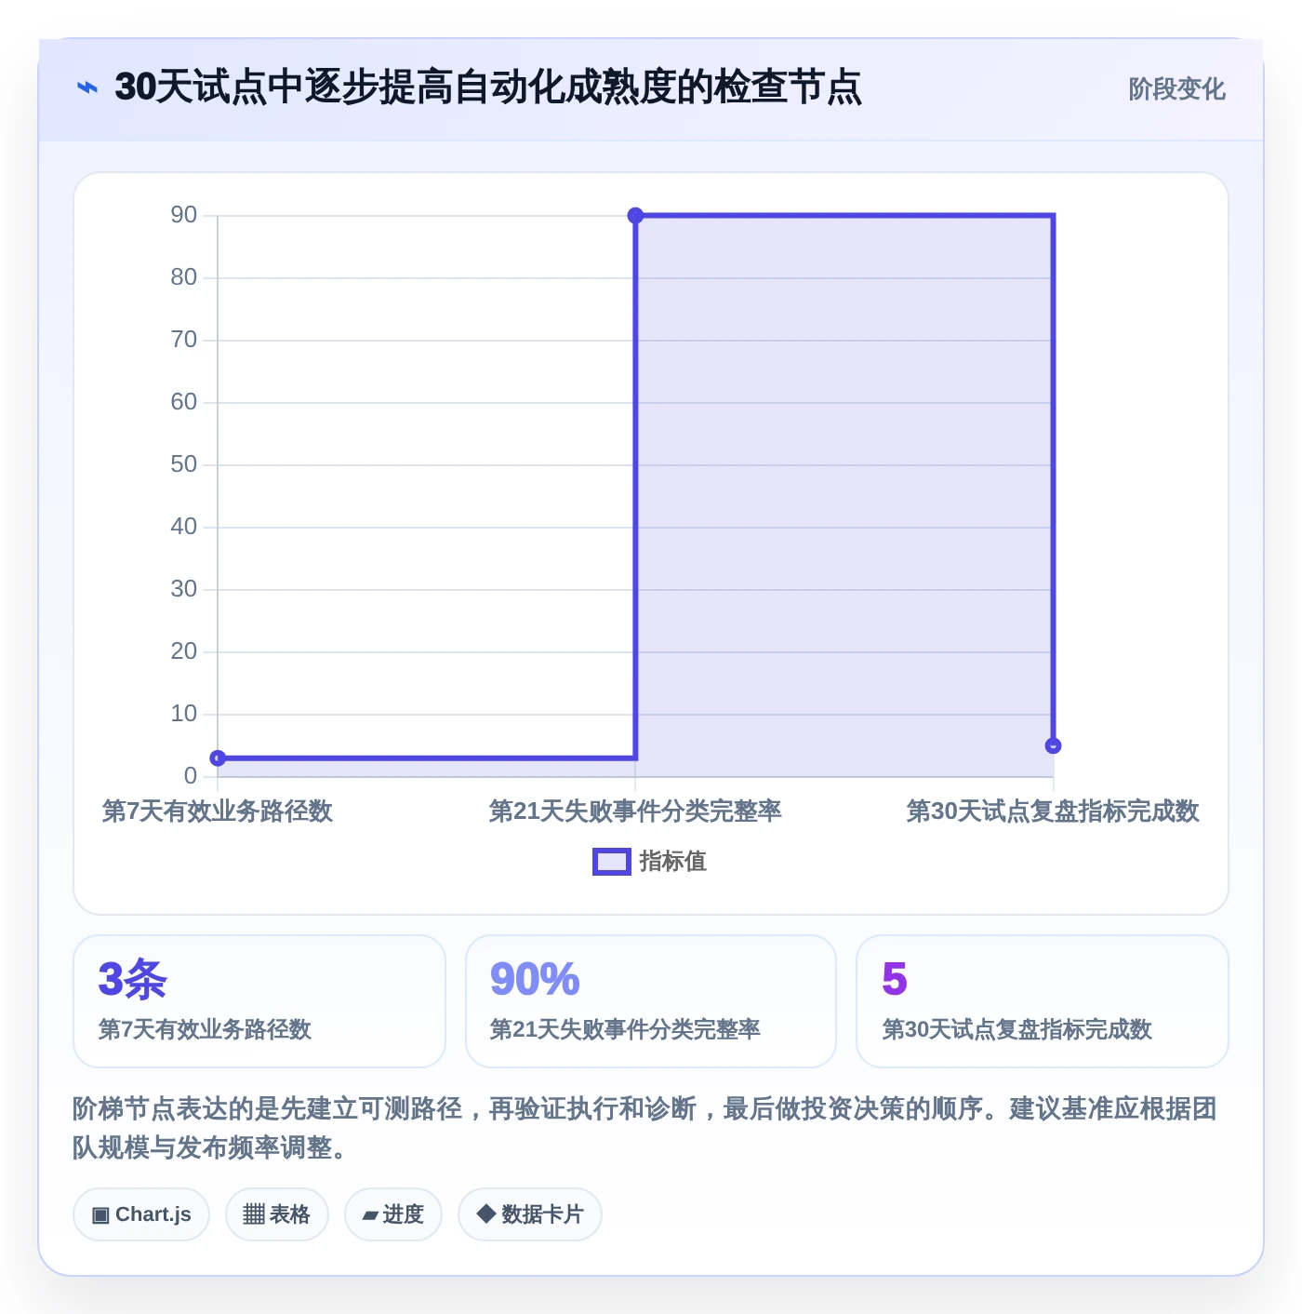Click the peak data point at 90
This screenshot has width=1302, height=1314.
(x=635, y=216)
